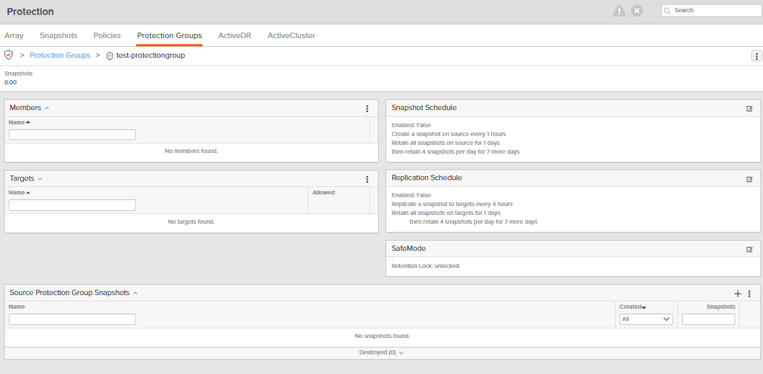Switch to the ActiveDR tab
763x374 pixels.
pos(235,35)
